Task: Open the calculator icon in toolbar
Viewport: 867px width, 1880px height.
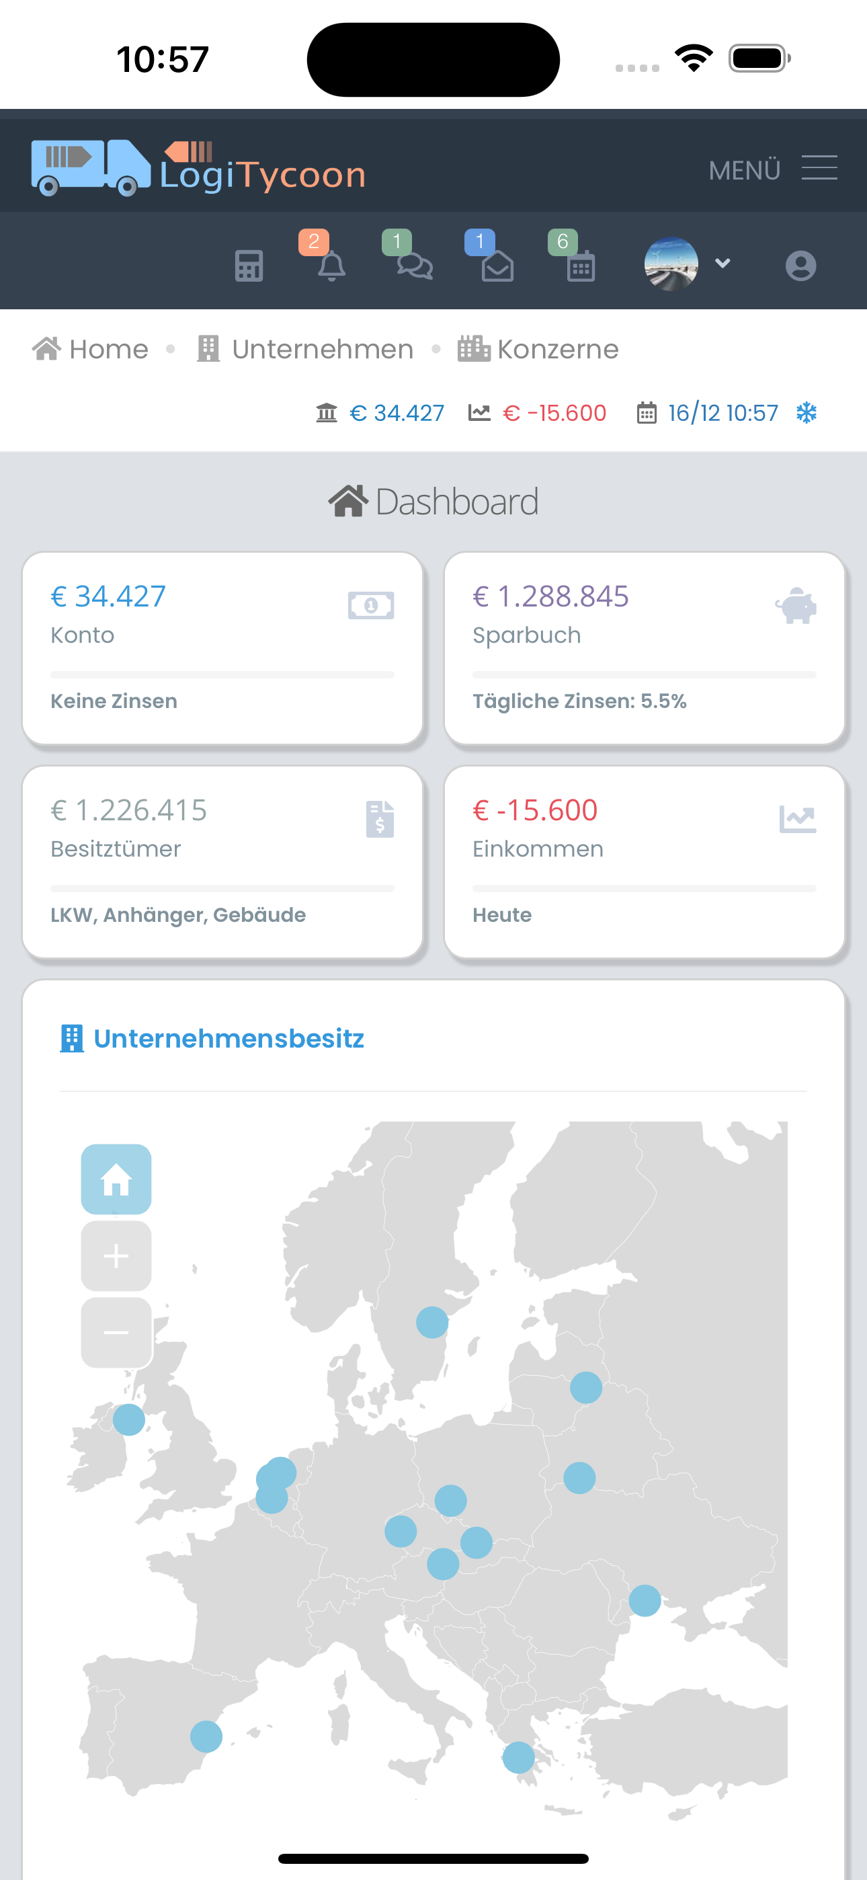Action: [249, 266]
